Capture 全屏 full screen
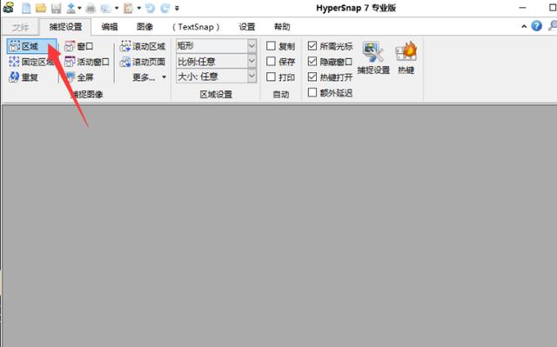The width and height of the screenshot is (557, 347). pos(79,77)
